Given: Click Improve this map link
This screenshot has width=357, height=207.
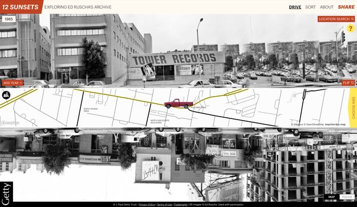Looking at the screenshot, I should coord(335,125).
